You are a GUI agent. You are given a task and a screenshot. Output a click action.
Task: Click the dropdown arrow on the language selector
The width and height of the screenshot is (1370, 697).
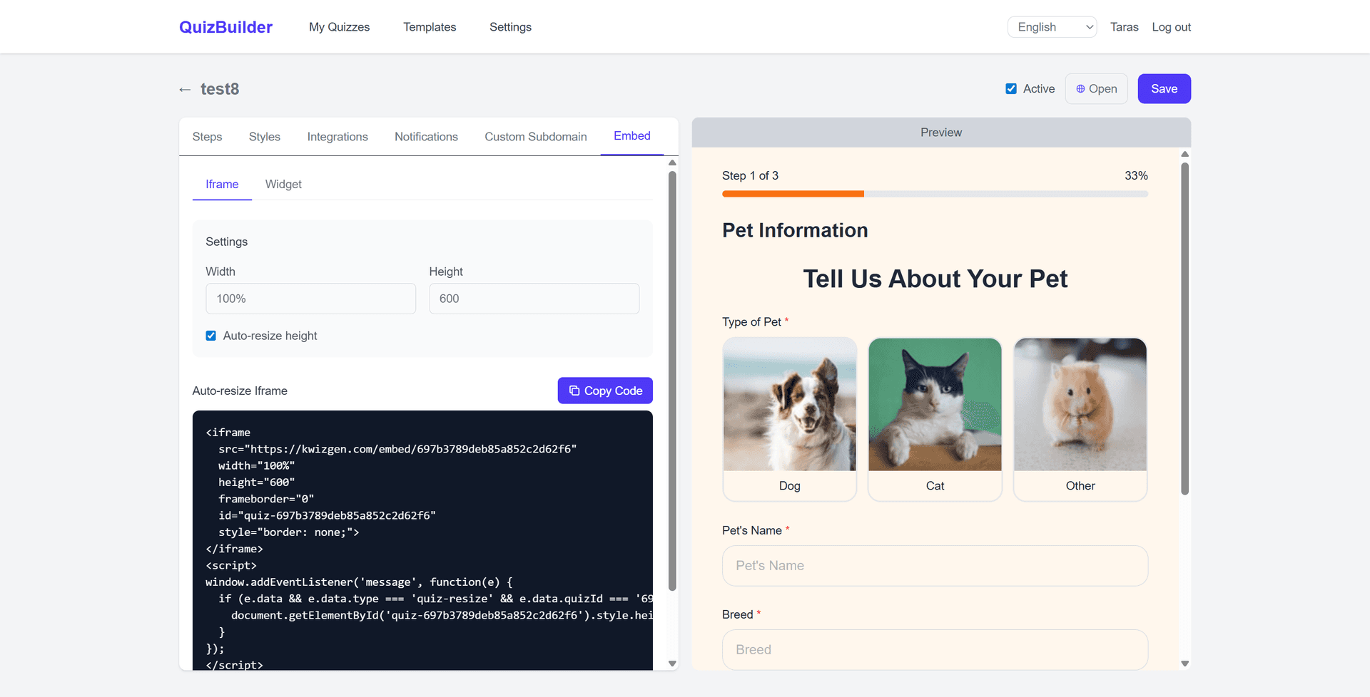point(1087,26)
